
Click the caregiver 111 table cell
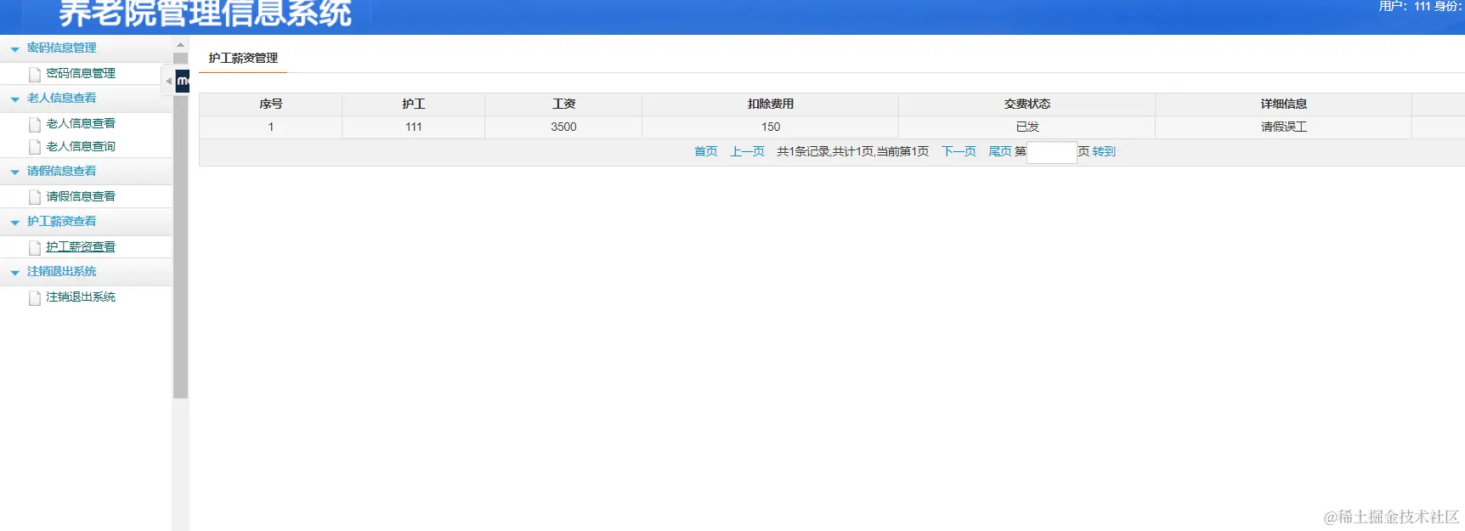414,127
